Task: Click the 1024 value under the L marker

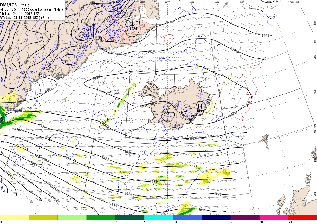Action: click(133, 29)
